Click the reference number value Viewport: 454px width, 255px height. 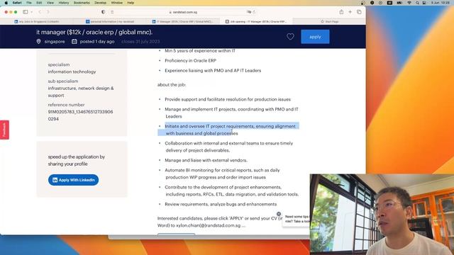(x=80, y=115)
